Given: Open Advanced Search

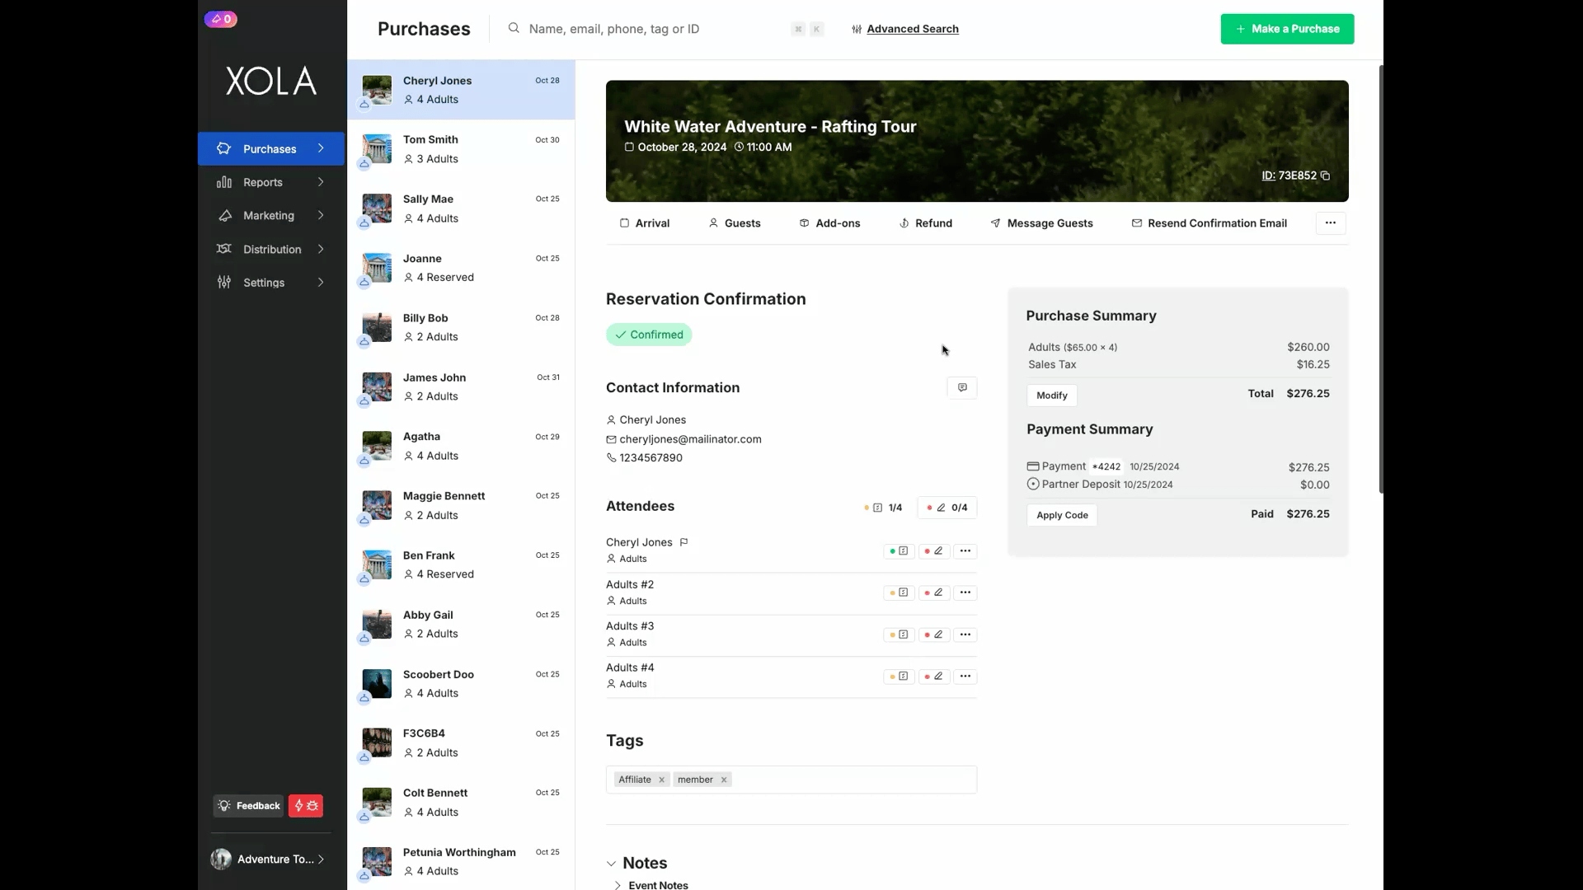Looking at the screenshot, I should pyautogui.click(x=904, y=29).
